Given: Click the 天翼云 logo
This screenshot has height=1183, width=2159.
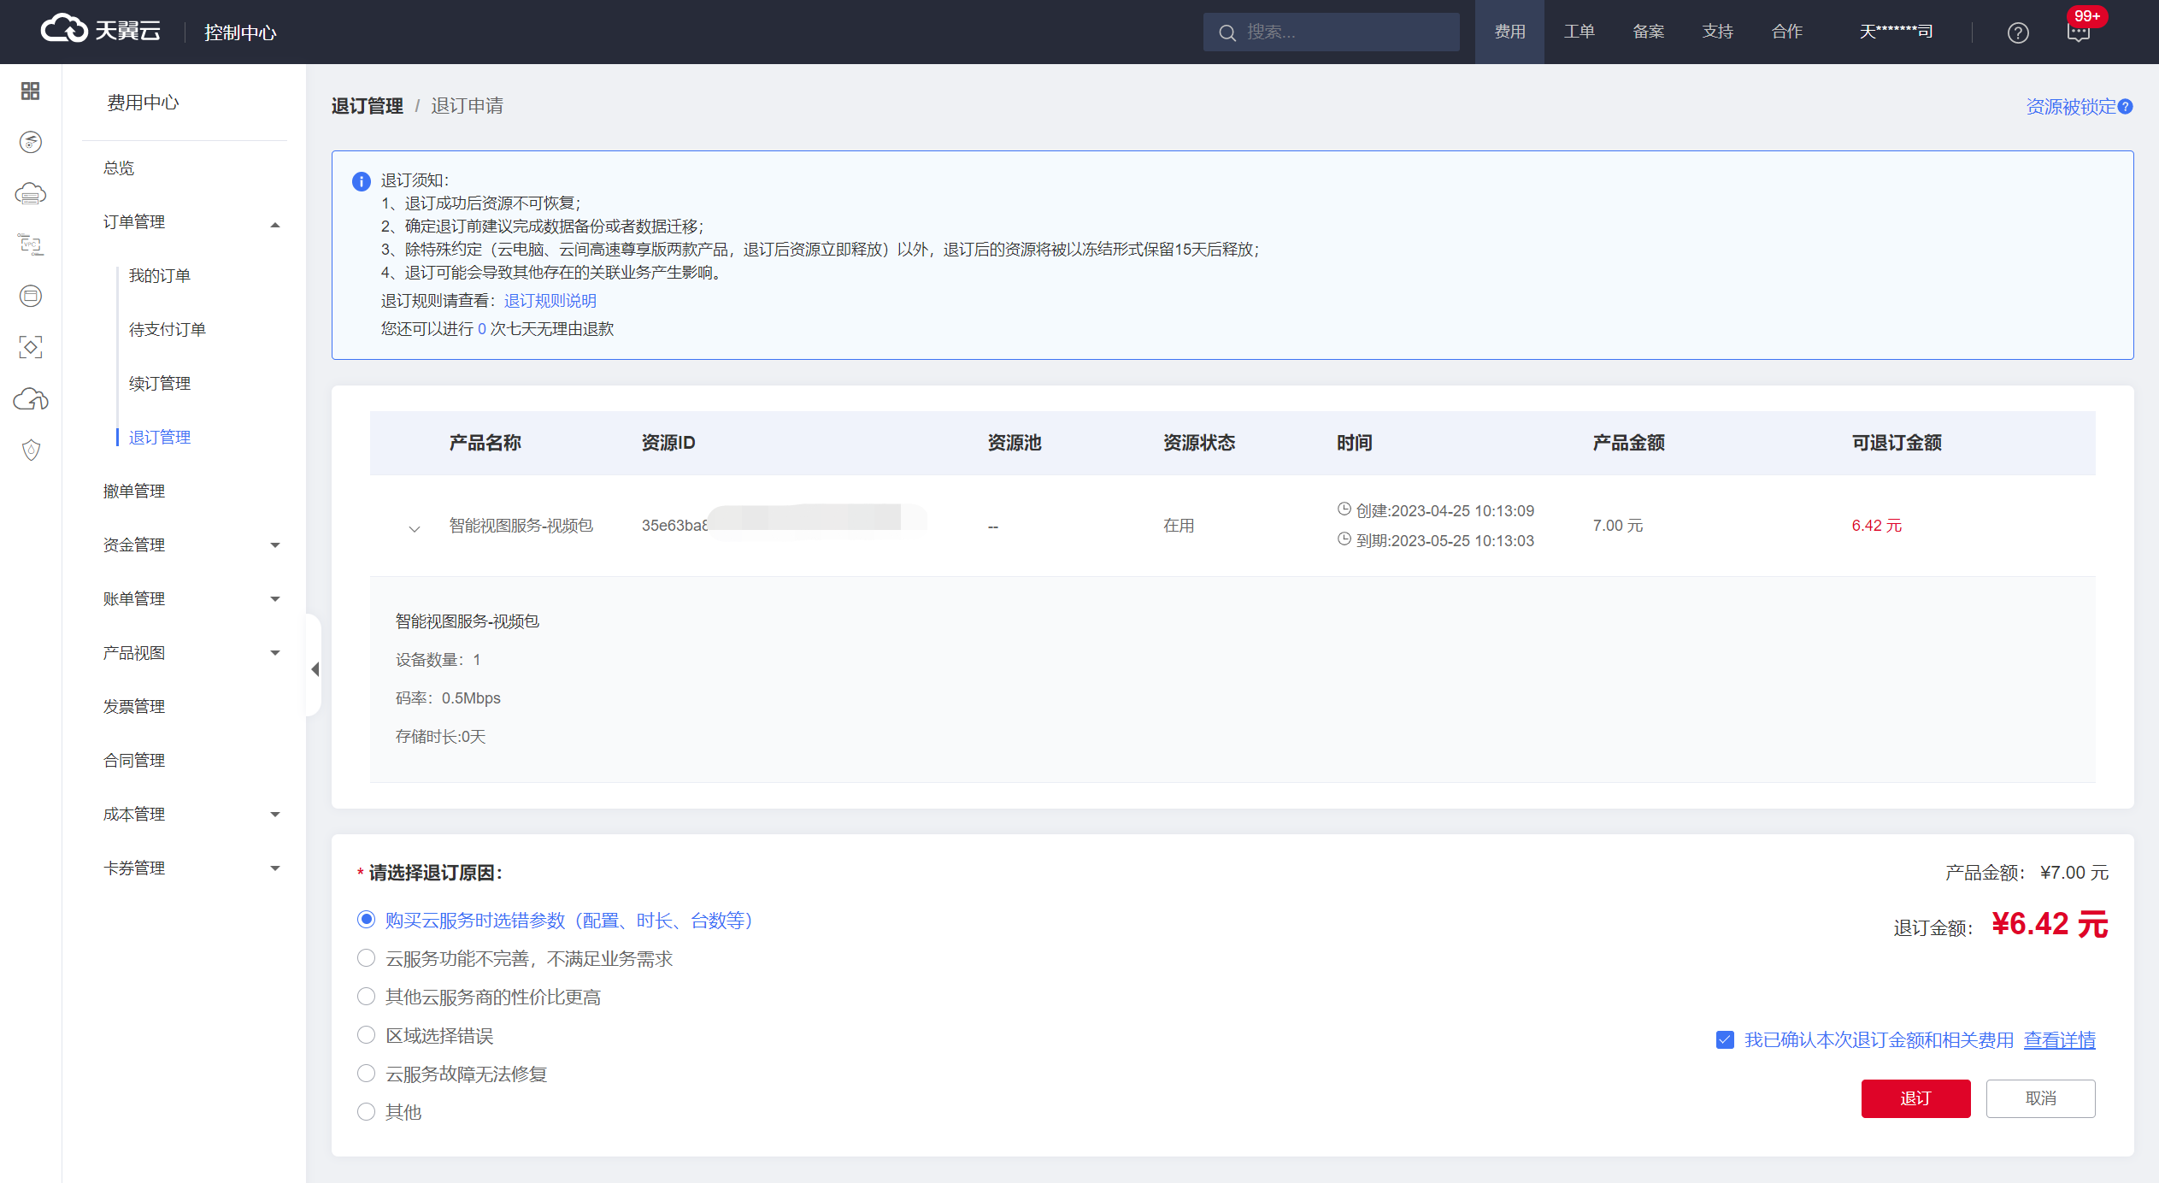Looking at the screenshot, I should 101,31.
